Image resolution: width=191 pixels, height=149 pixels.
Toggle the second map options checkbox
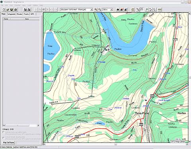[4, 137]
